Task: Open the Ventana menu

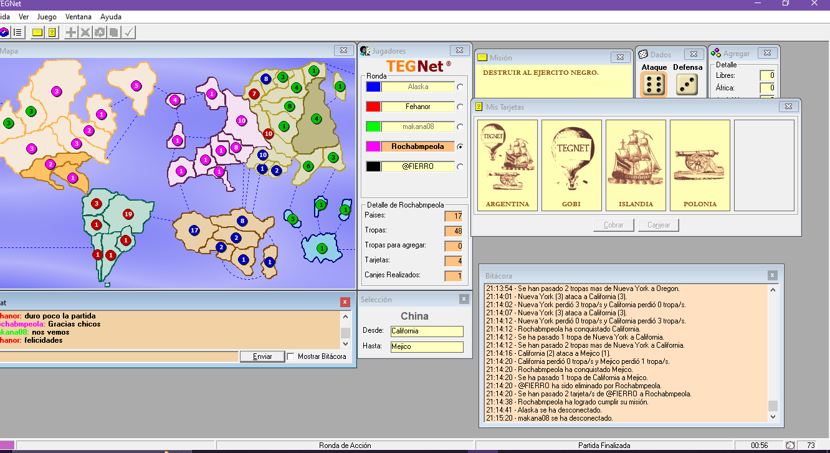Action: click(79, 17)
